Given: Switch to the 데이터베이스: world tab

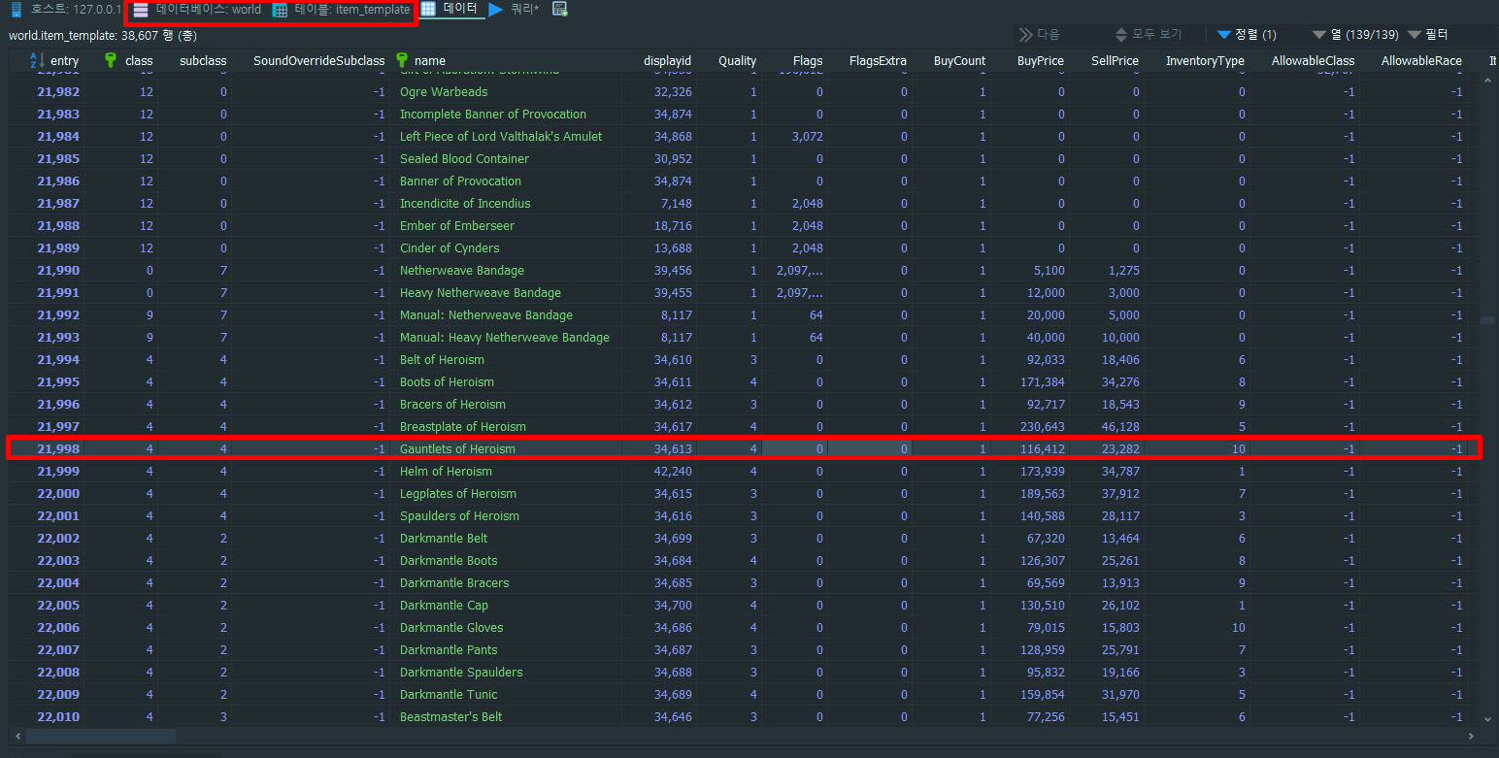Looking at the screenshot, I should point(198,9).
